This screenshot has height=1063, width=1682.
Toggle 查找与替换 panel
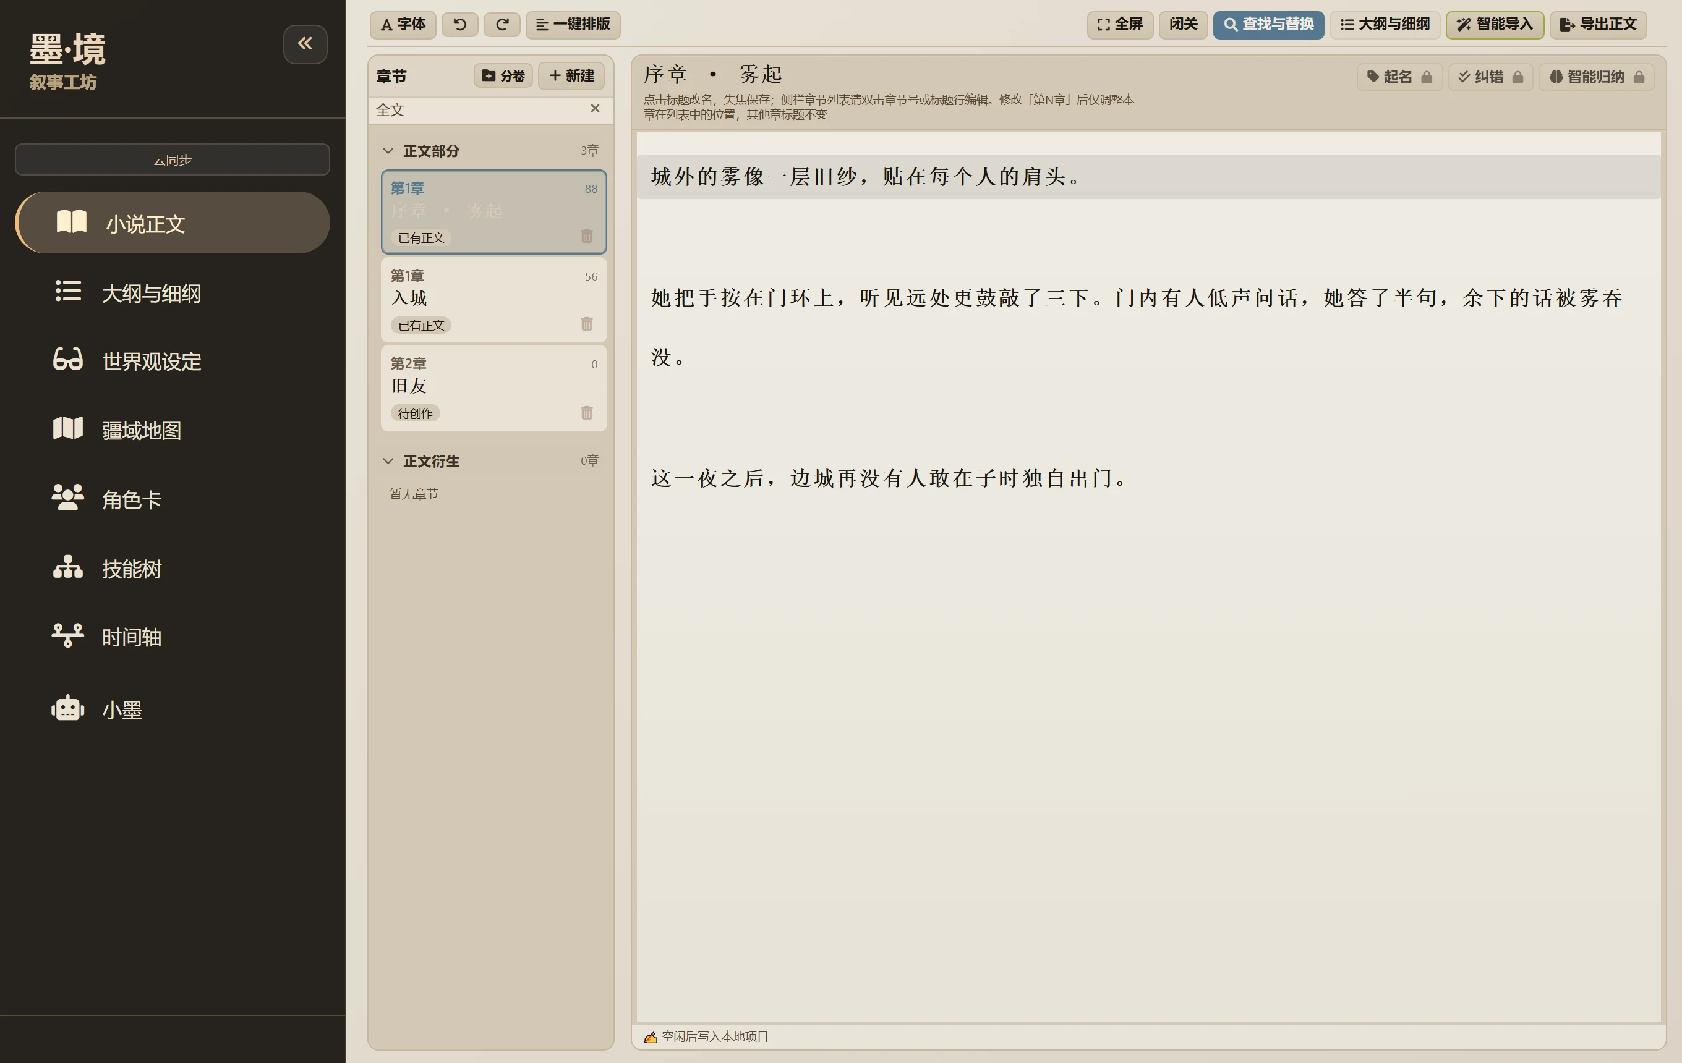pos(1268,25)
